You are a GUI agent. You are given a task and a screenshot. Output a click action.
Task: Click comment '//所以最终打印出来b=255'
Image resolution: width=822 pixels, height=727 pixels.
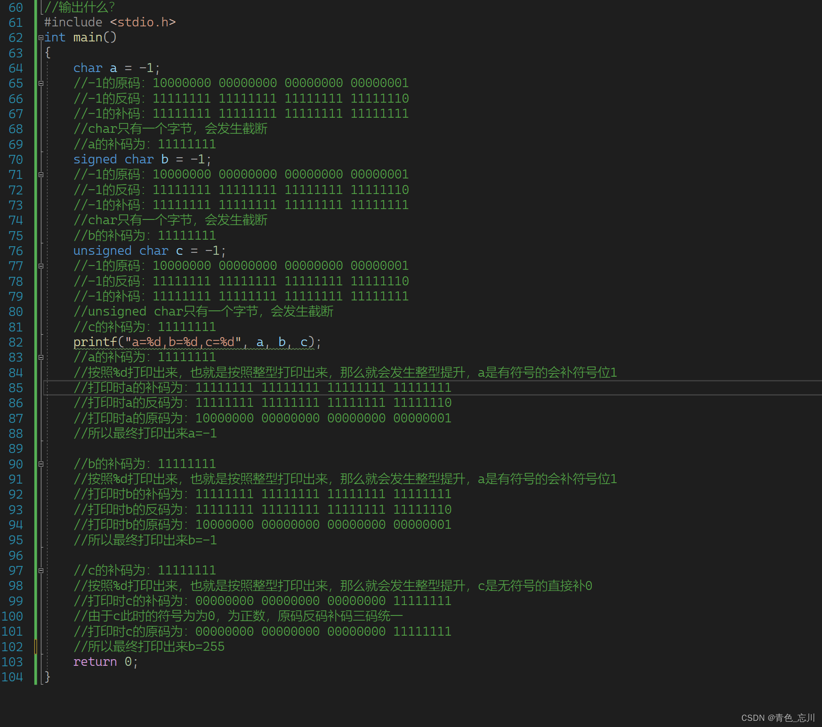point(149,647)
